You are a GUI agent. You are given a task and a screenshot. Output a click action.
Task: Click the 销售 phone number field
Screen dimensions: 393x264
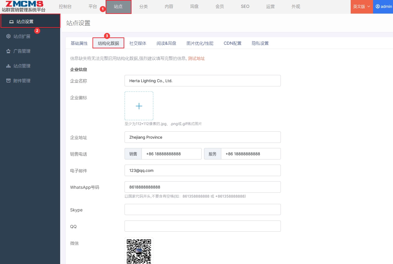click(x=171, y=154)
